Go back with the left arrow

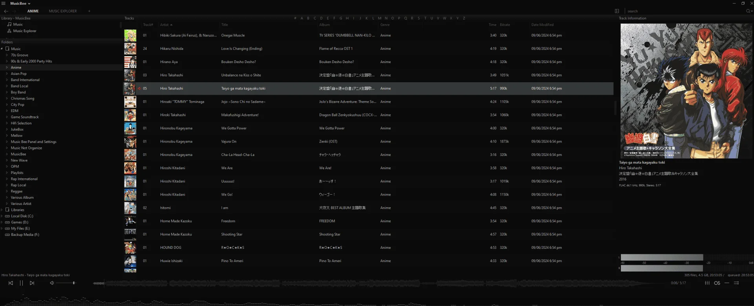coord(6,11)
